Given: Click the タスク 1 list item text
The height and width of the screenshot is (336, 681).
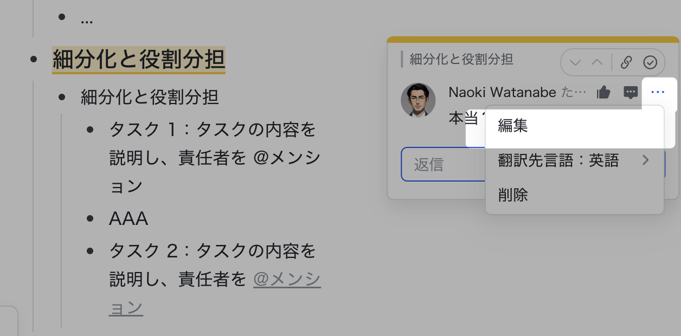Looking at the screenshot, I should point(213,130).
